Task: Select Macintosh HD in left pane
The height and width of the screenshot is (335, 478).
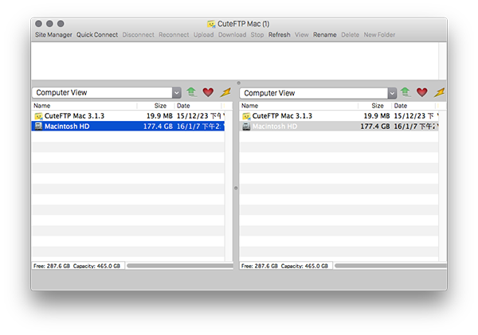Action: [128, 127]
